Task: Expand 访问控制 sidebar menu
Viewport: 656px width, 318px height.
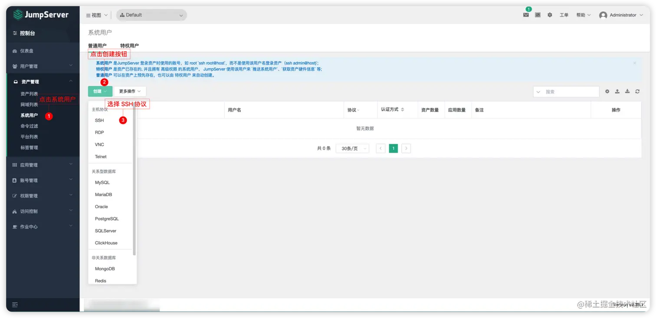Action: [43, 211]
